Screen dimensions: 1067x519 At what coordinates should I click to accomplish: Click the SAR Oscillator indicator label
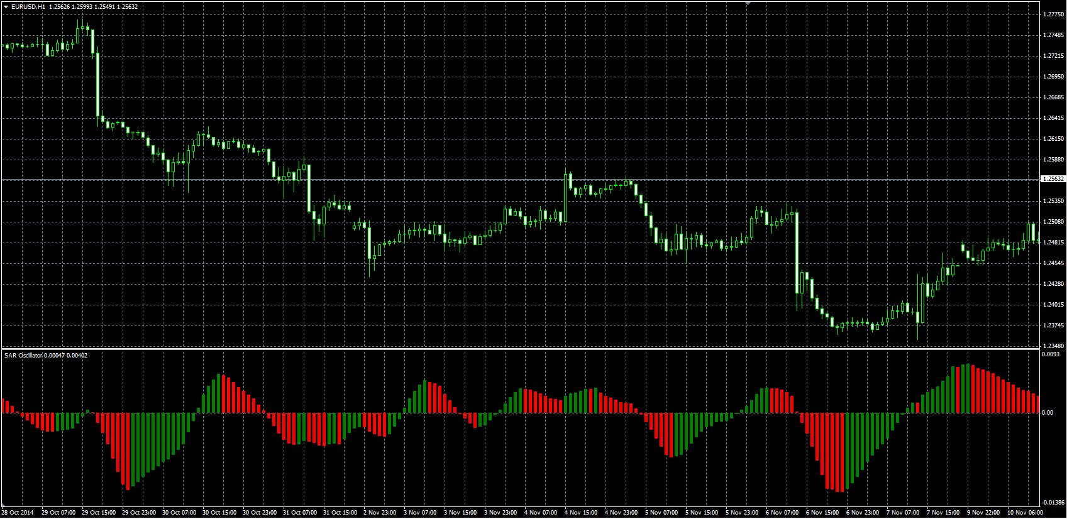[x=23, y=356]
